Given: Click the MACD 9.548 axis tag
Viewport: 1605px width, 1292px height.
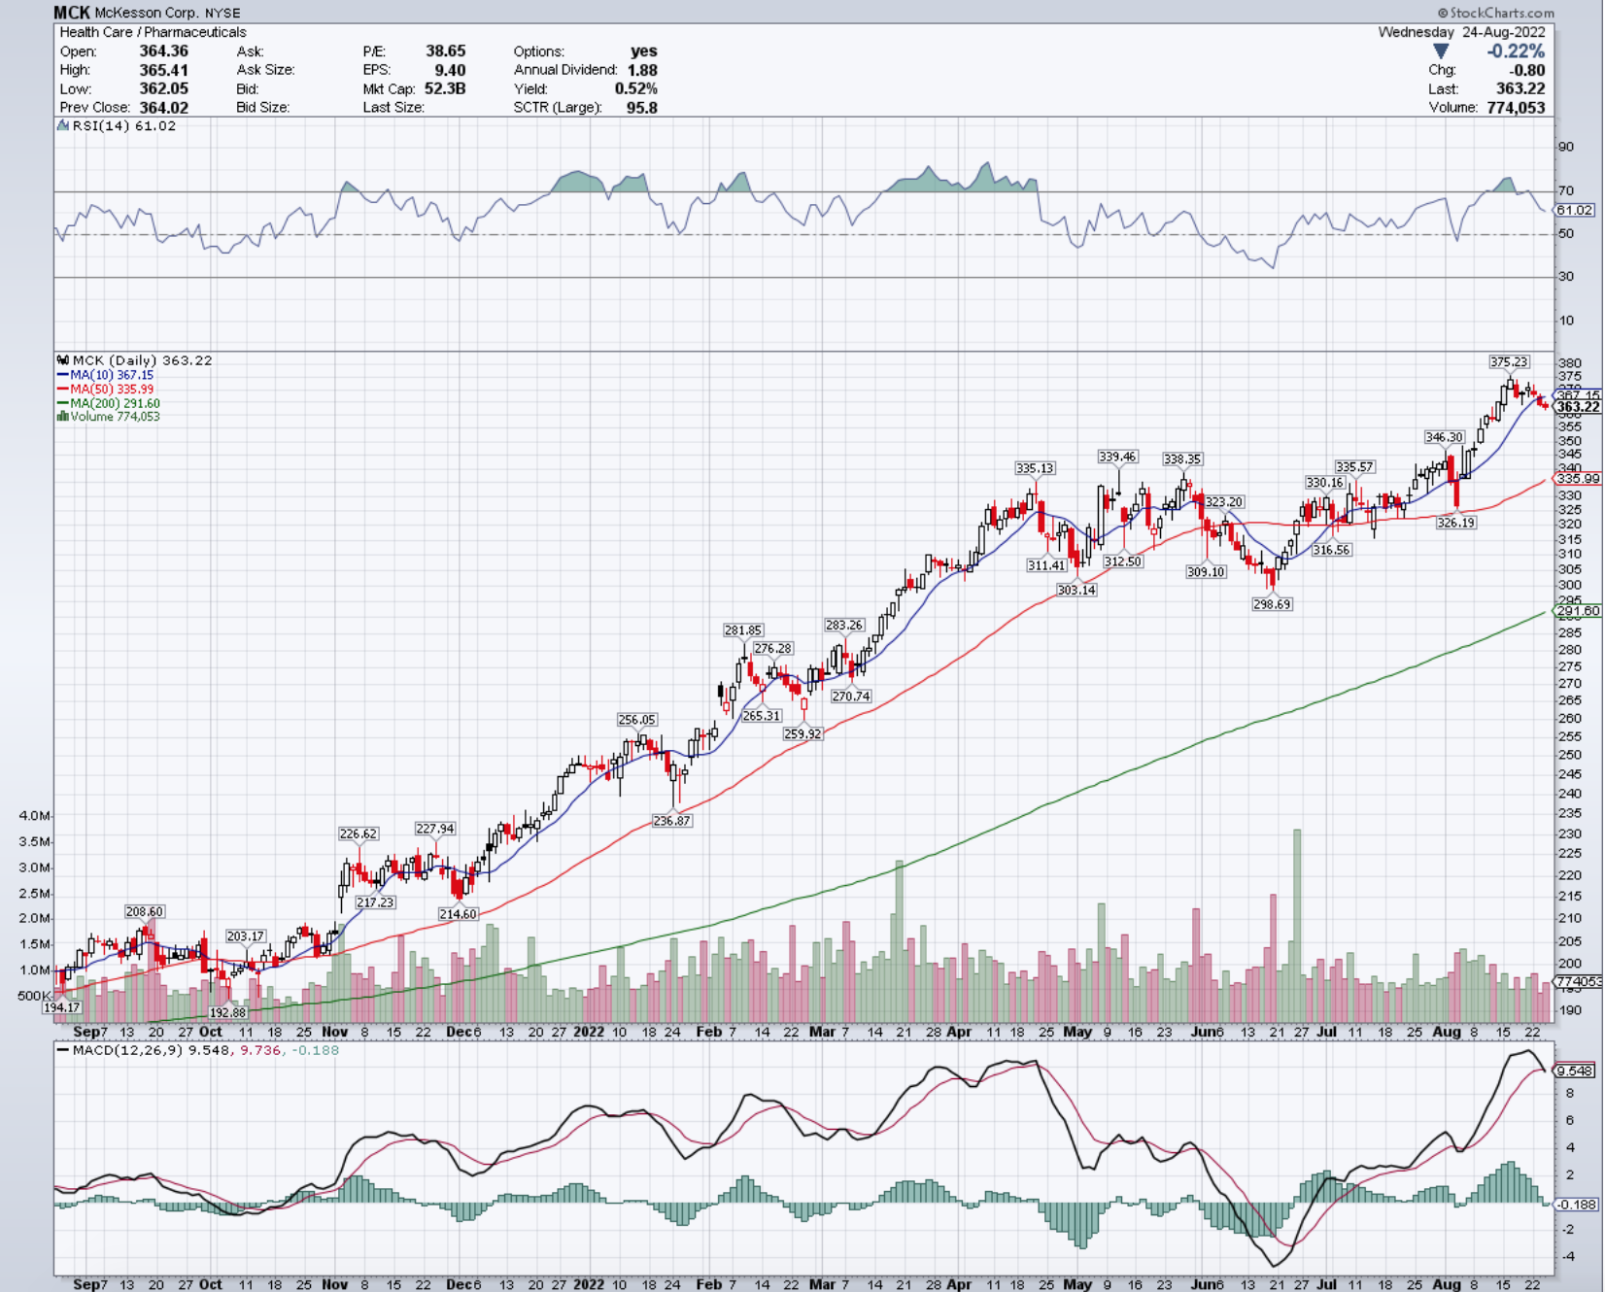Looking at the screenshot, I should [x=1575, y=1071].
